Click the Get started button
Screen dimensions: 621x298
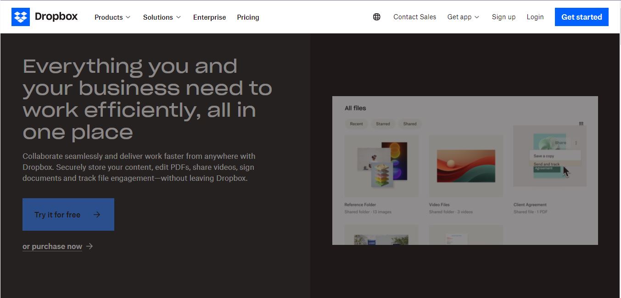click(582, 17)
